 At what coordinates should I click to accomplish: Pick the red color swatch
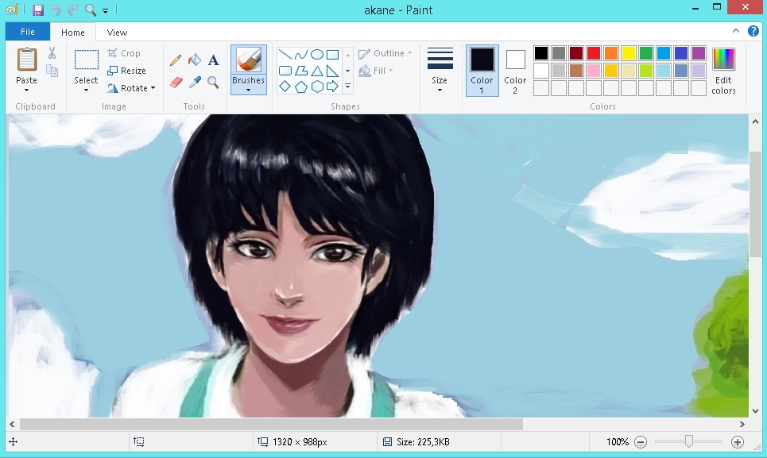[593, 53]
